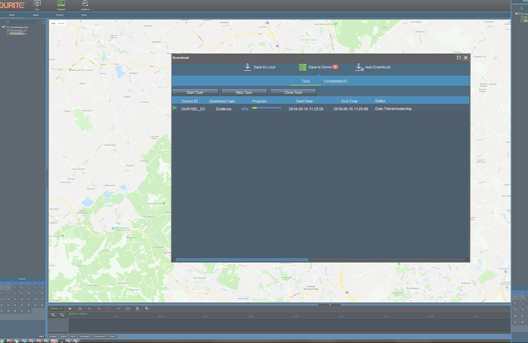The height and width of the screenshot is (343, 528).
Task: Click the Save to Local icon
Action: [x=247, y=66]
